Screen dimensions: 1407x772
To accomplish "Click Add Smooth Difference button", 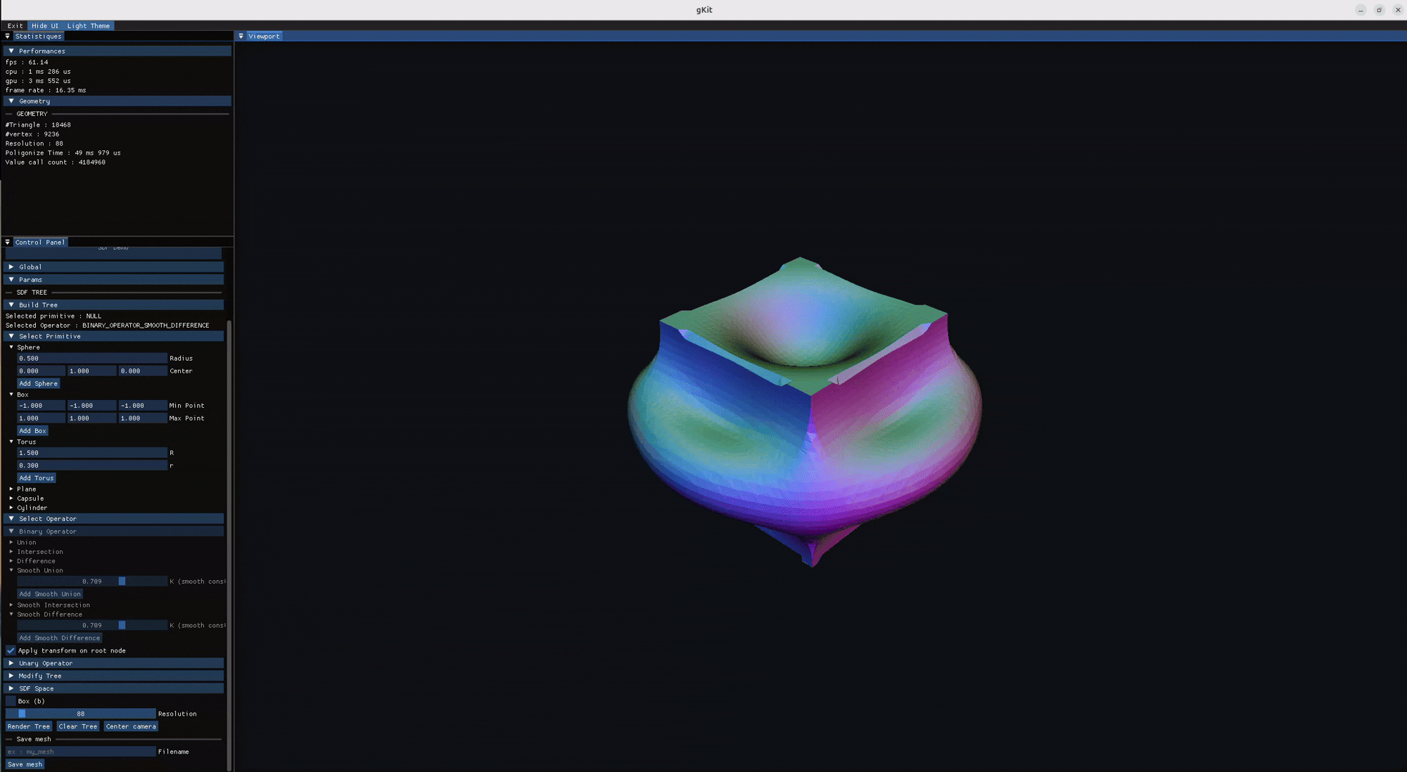I will coord(59,638).
